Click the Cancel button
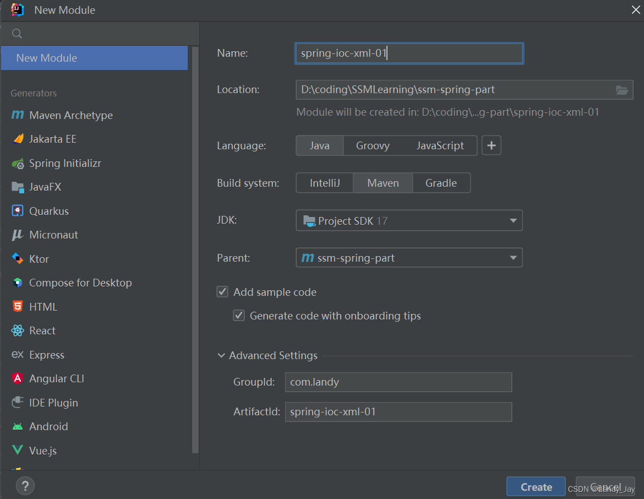The image size is (644, 499). coord(605,487)
